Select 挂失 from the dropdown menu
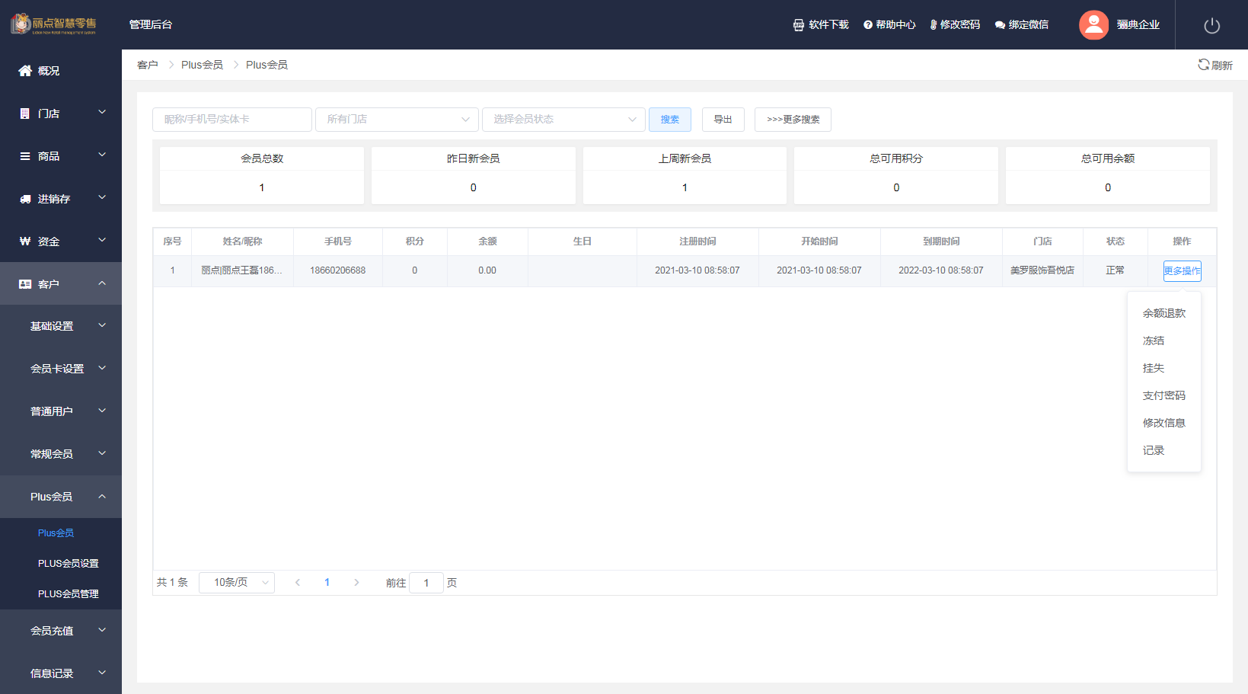The image size is (1248, 694). [1164, 368]
